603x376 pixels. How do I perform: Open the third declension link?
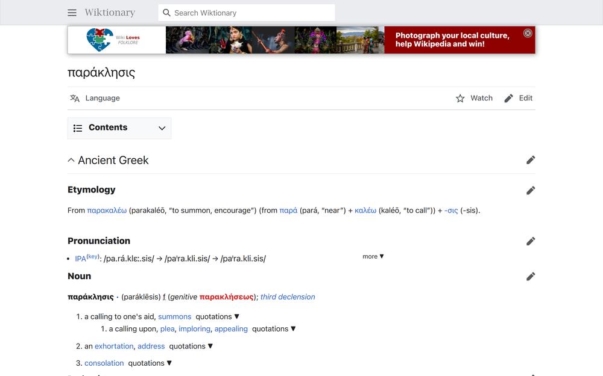pyautogui.click(x=288, y=297)
